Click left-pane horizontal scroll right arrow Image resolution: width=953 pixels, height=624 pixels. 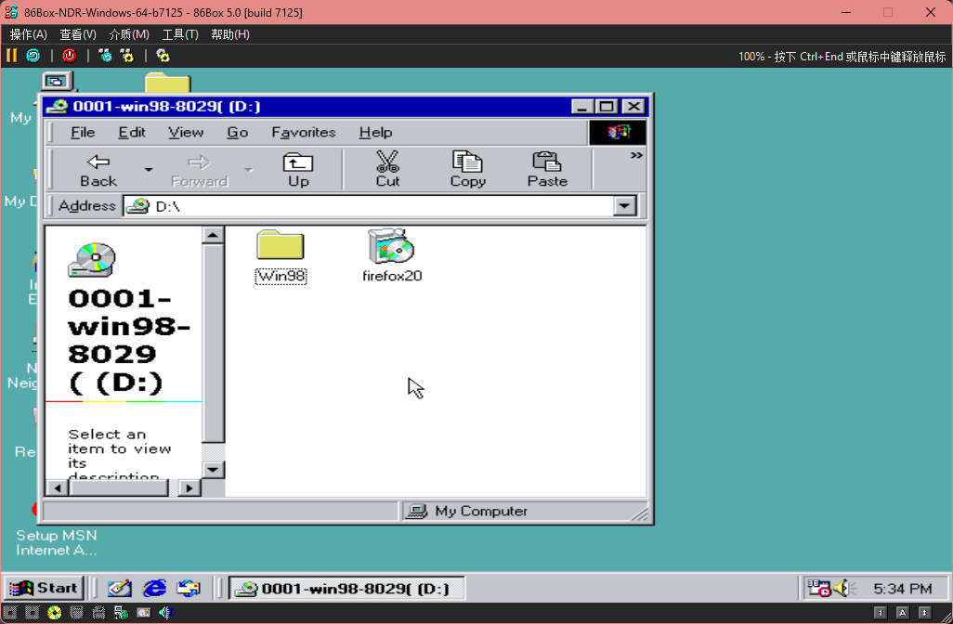pyautogui.click(x=189, y=487)
